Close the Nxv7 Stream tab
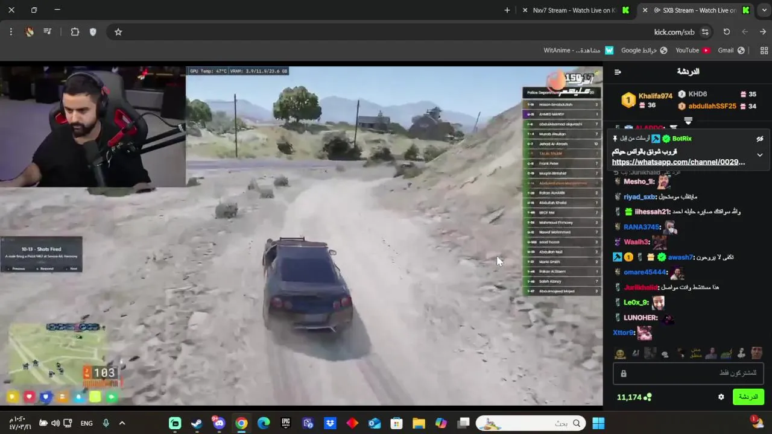This screenshot has height=434, width=772. click(525, 10)
